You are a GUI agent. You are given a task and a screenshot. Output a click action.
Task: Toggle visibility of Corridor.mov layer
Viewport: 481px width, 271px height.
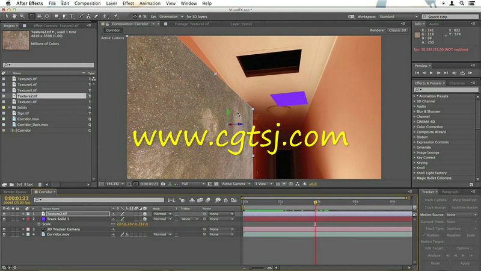click(x=4, y=234)
